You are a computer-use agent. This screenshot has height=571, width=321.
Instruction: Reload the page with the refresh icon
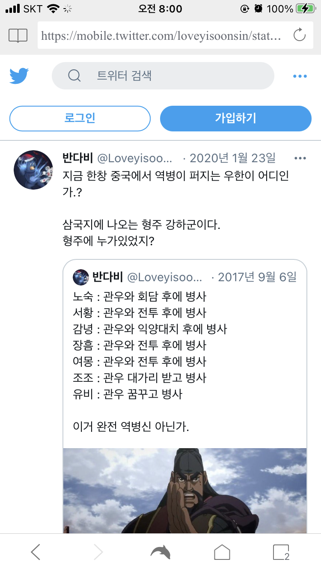point(299,35)
